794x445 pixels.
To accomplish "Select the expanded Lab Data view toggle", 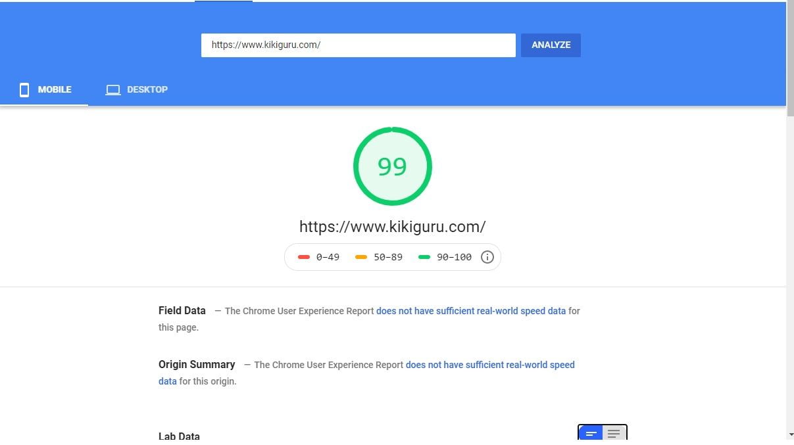I will 614,433.
